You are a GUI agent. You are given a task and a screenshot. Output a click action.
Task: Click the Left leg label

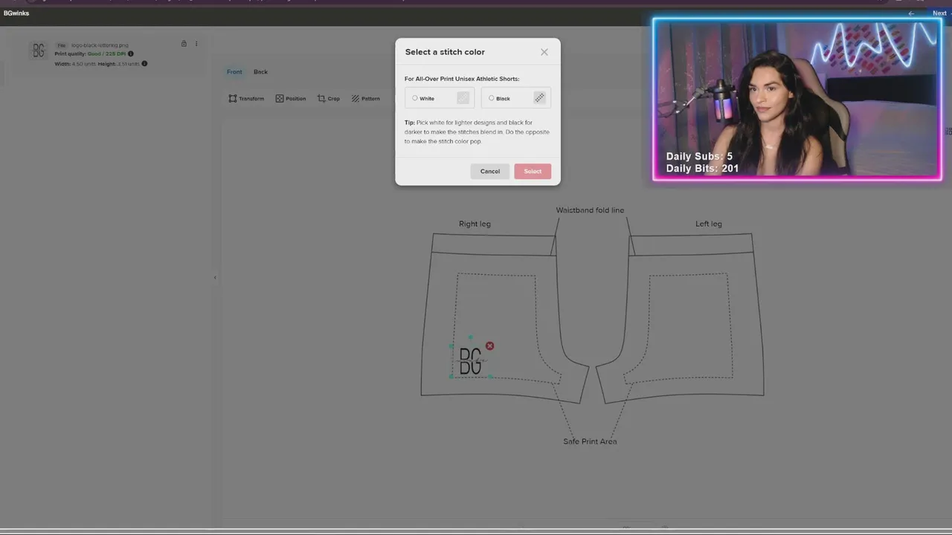point(708,224)
